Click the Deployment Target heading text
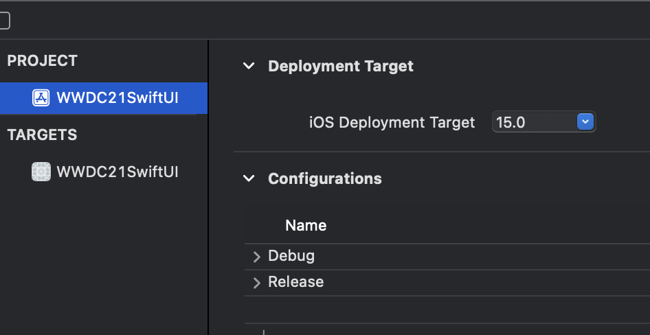Viewport: 650px width, 335px height. [341, 67]
